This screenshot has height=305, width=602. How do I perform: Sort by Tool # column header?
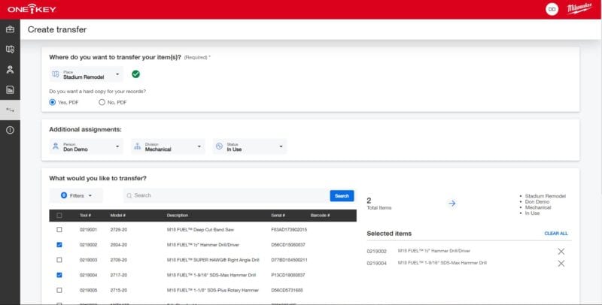pyautogui.click(x=85, y=216)
